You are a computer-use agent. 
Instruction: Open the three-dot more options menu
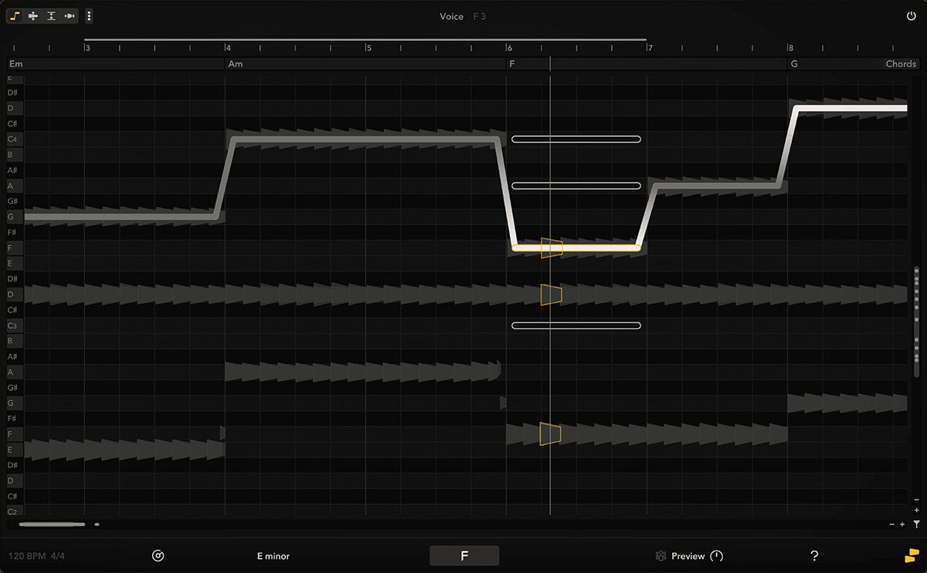coord(89,15)
